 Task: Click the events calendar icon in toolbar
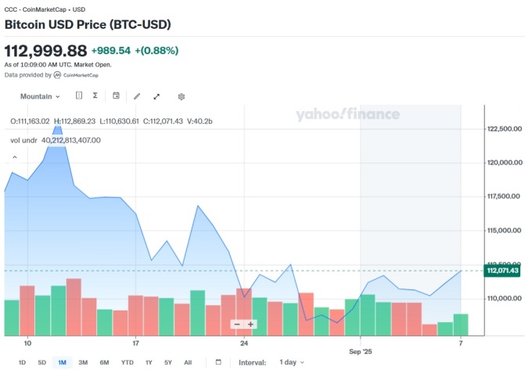click(116, 95)
